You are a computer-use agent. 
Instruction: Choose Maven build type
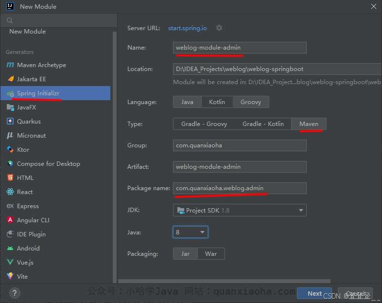click(309, 124)
